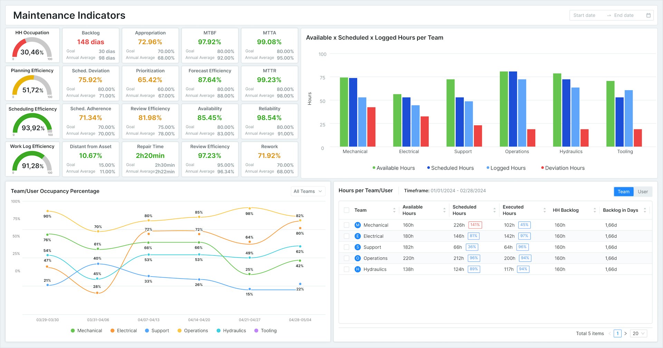The image size is (663, 348).
Task: Go to next page in table pagination
Action: 625,334
